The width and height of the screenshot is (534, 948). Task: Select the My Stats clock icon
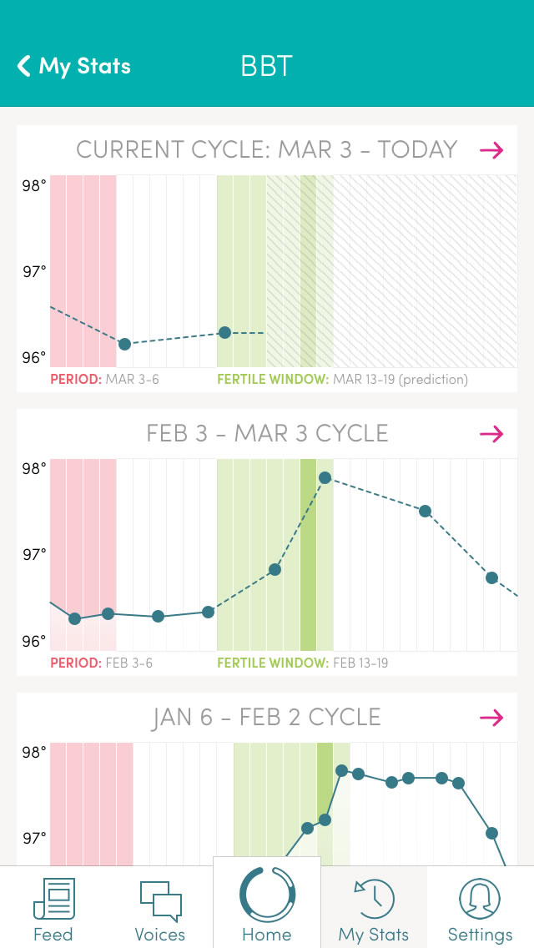click(x=374, y=898)
